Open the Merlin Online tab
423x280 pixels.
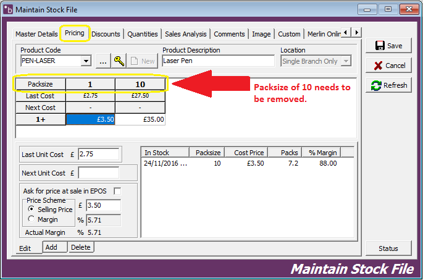(x=324, y=34)
